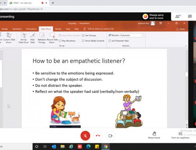The image size is (196, 150).
Task: Click the Raise hand icon
Action: [154, 134]
